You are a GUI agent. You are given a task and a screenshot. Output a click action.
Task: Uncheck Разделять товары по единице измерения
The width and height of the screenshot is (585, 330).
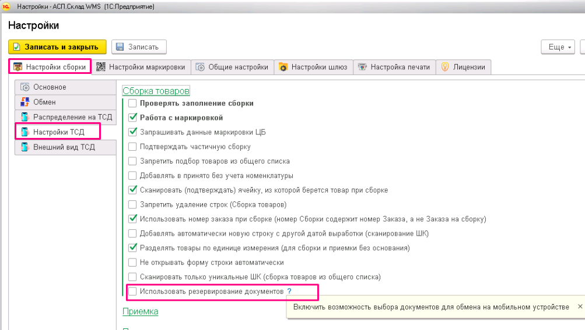coord(132,248)
